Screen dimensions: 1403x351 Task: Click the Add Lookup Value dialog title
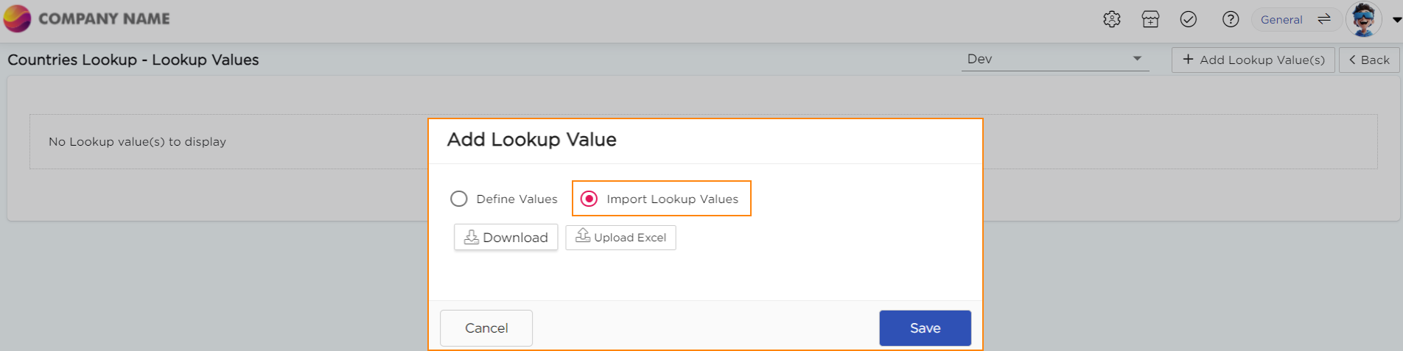click(x=531, y=140)
